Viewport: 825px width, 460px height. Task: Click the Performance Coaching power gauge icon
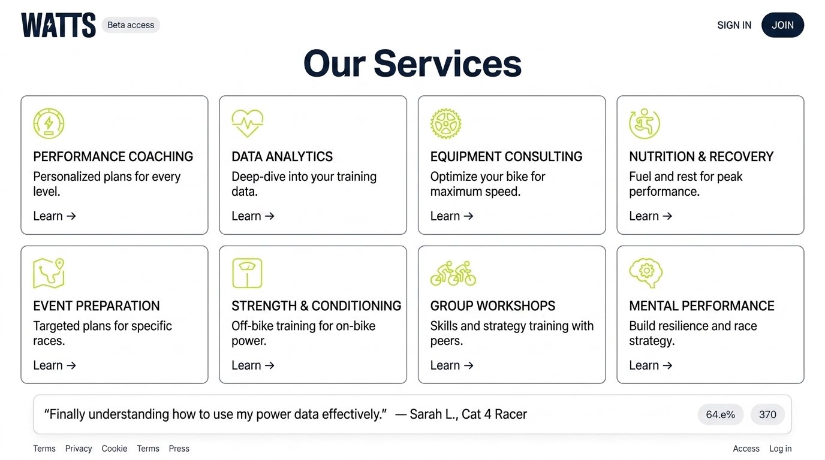49,123
